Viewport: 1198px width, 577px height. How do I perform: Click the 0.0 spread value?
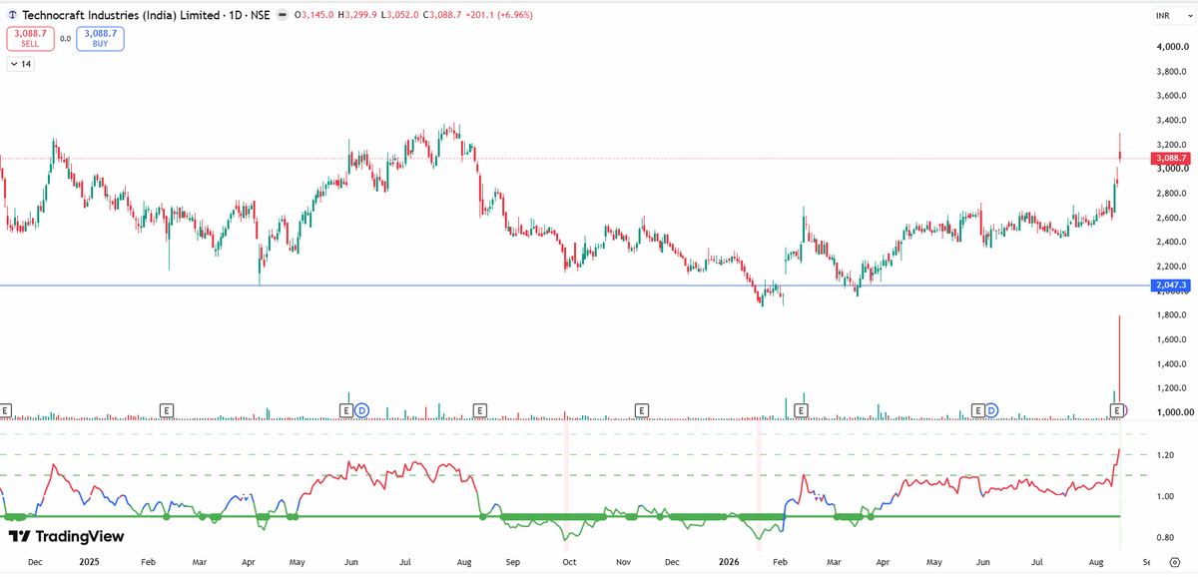[x=65, y=39]
